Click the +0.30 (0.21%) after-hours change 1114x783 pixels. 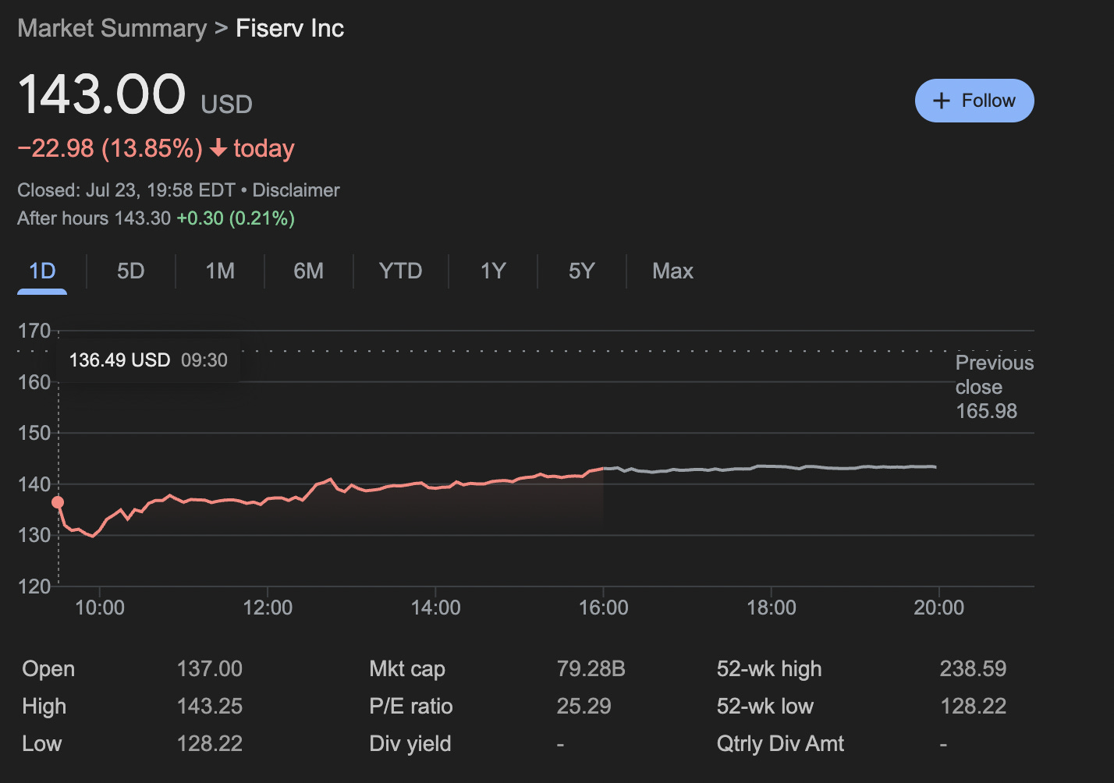(236, 218)
